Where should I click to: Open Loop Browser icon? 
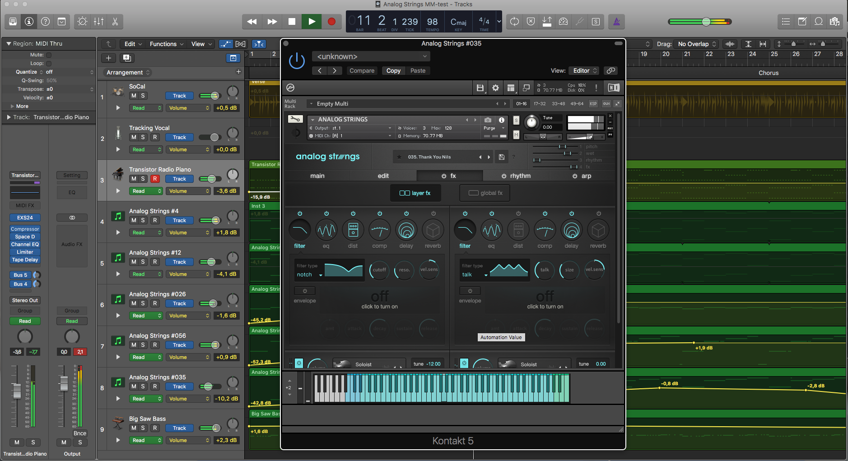click(818, 21)
